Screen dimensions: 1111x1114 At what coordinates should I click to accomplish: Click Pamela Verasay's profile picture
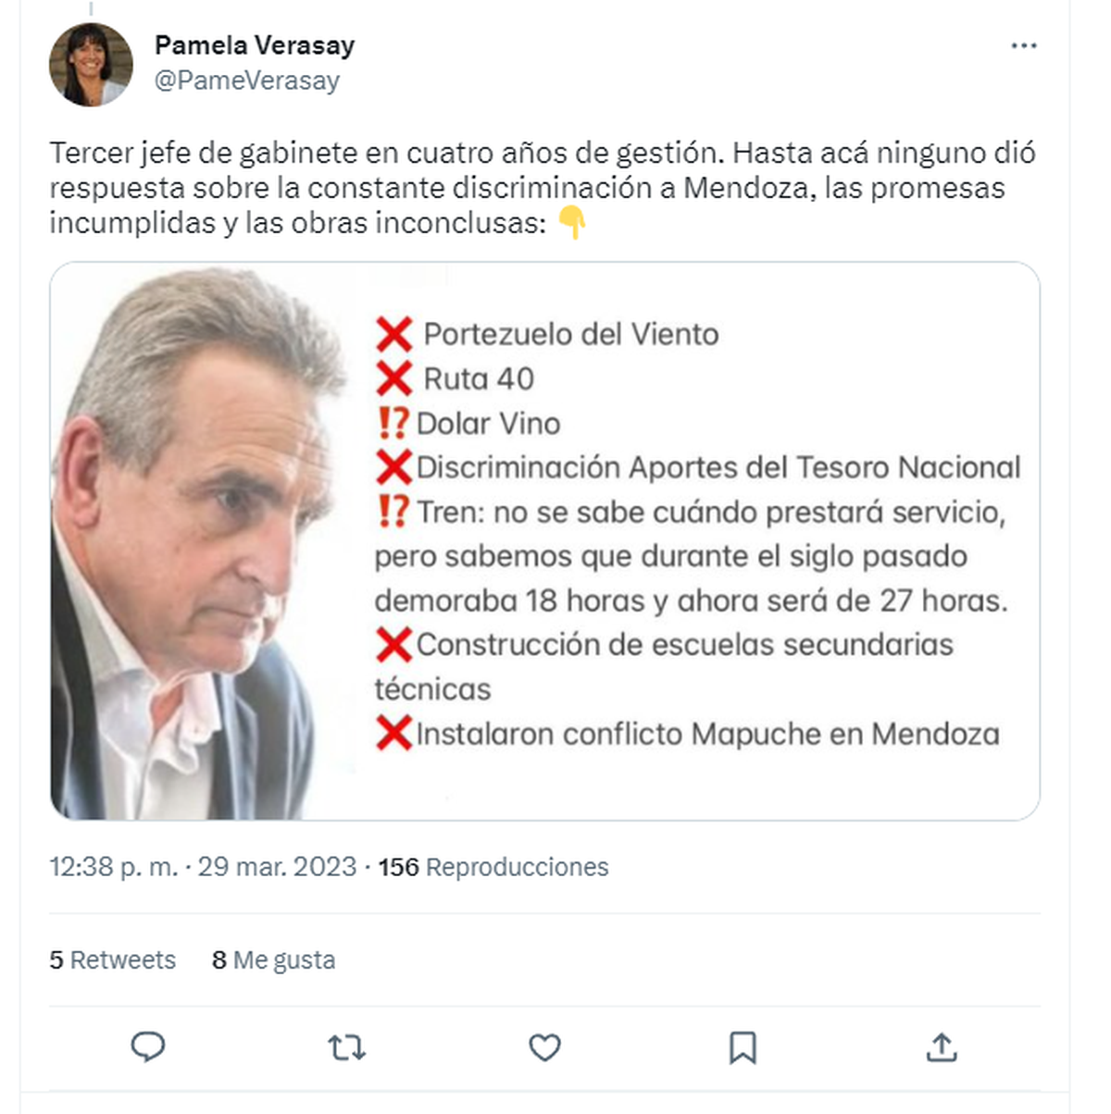point(91,65)
